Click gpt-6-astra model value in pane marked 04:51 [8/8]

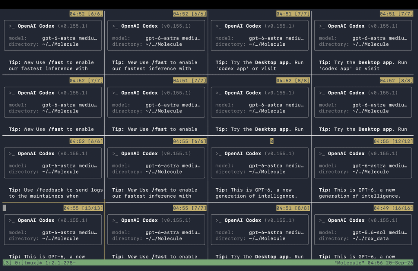[x=276, y=232]
